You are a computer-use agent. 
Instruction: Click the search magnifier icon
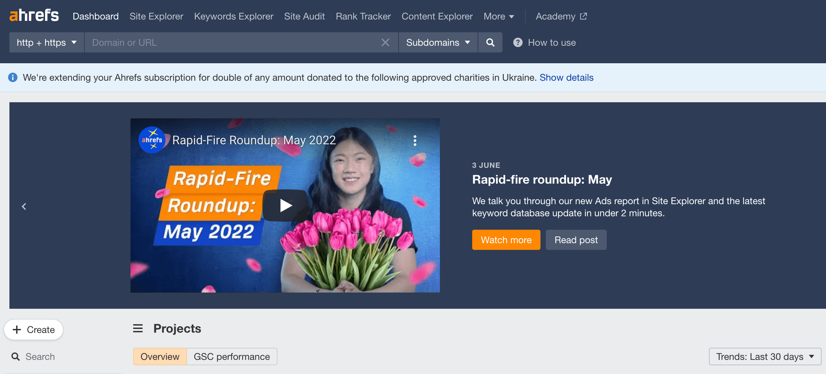(489, 42)
